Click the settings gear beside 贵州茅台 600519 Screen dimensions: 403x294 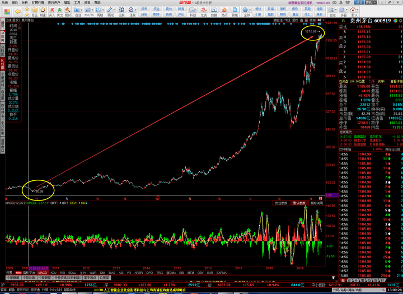[x=400, y=21]
